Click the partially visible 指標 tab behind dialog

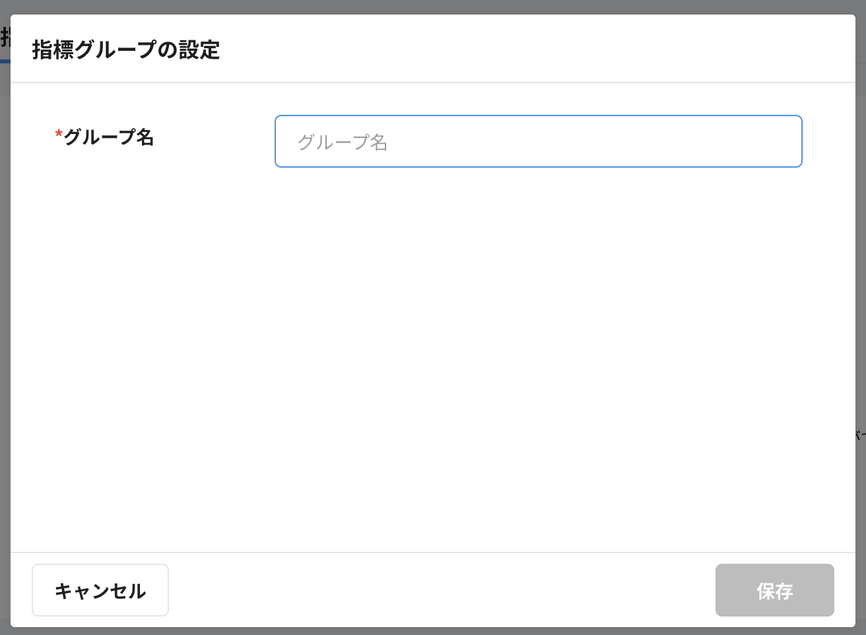pyautogui.click(x=4, y=36)
